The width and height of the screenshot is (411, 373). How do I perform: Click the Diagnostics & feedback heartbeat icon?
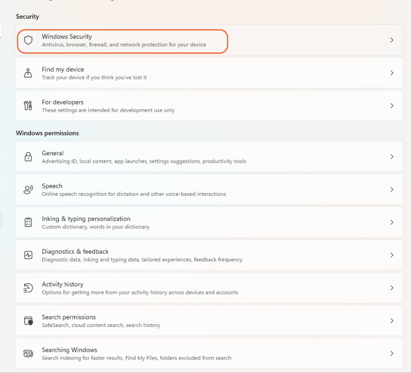(28, 255)
